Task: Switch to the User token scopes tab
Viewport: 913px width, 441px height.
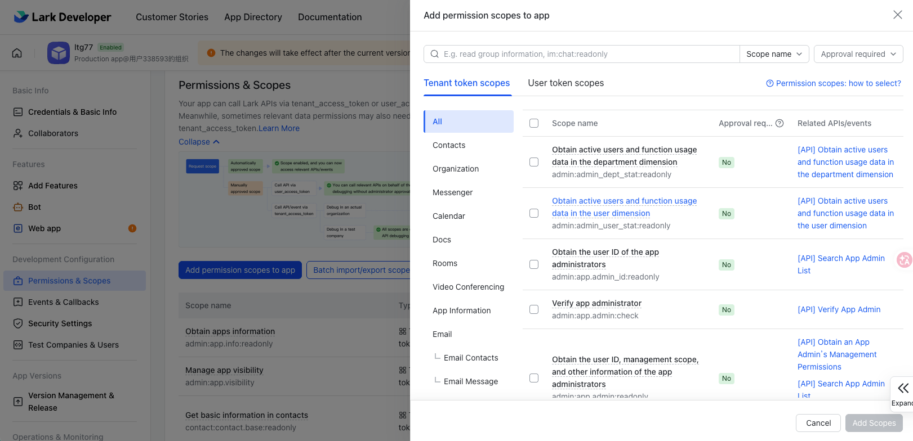Action: coord(565,83)
